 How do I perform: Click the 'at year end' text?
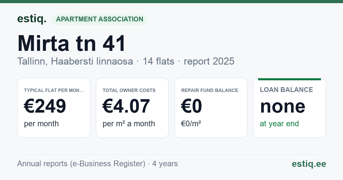[279, 124]
